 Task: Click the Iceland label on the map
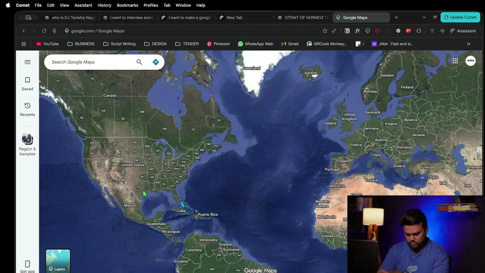pos(311,73)
